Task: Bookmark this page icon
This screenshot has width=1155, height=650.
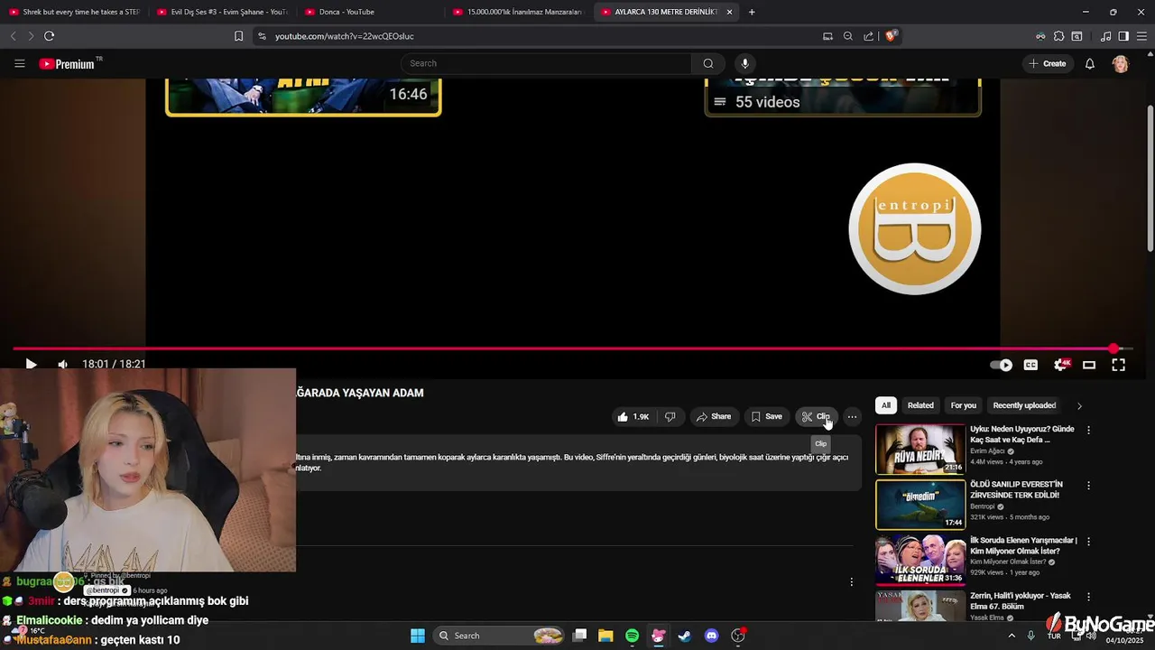Action: 238,36
